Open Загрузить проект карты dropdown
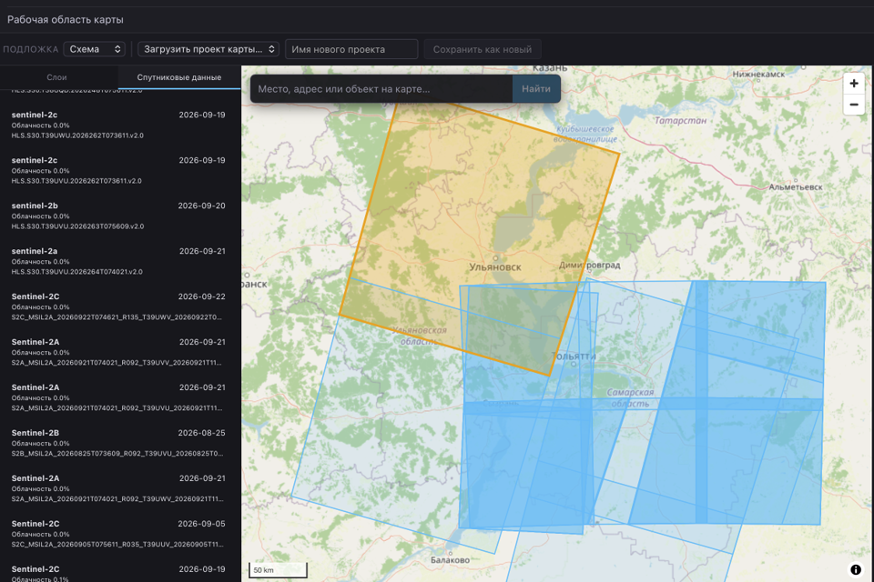Viewport: 874px width, 582px height. click(208, 49)
